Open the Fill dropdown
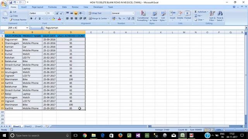This screenshot has width=248, height=139. pos(198,16)
